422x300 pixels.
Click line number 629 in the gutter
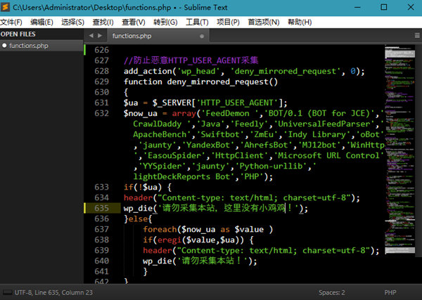tap(102, 81)
